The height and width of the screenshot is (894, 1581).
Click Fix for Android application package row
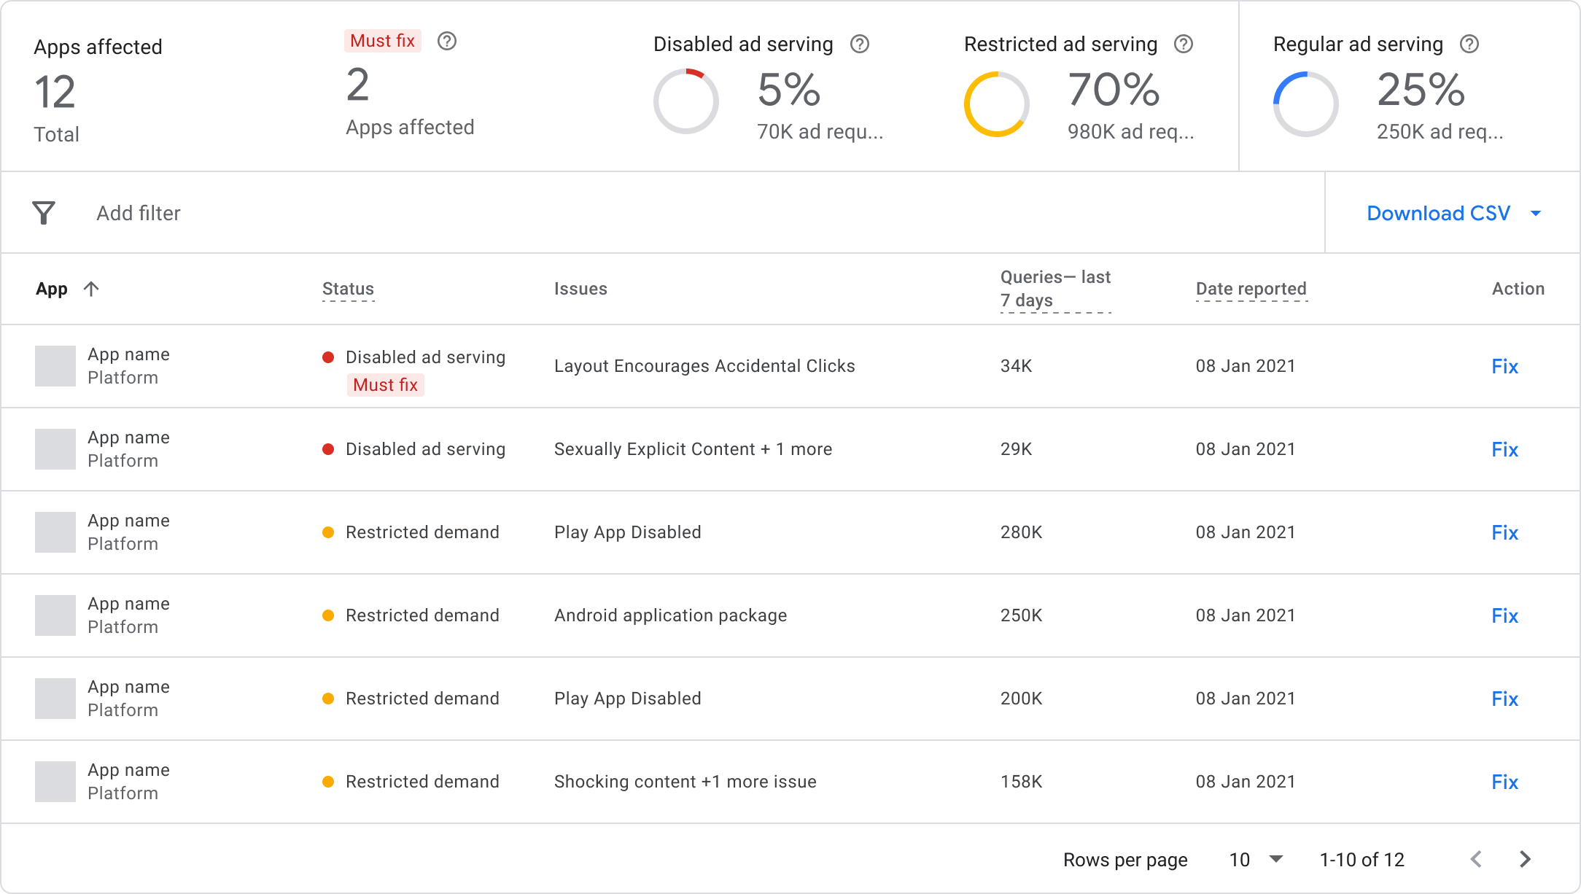click(x=1504, y=615)
